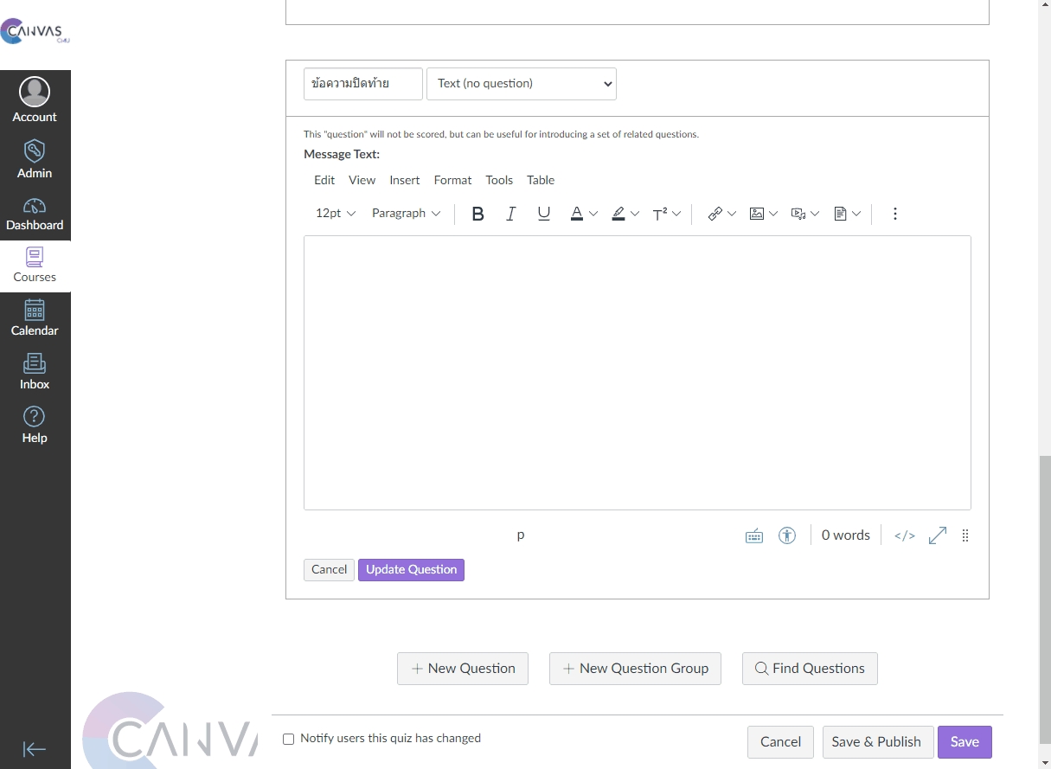The width and height of the screenshot is (1051, 769).
Task: Click the question title input field
Action: click(x=362, y=84)
